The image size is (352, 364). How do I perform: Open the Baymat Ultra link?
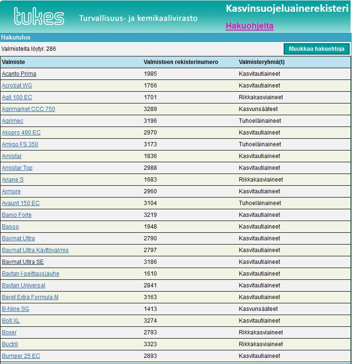18,238
